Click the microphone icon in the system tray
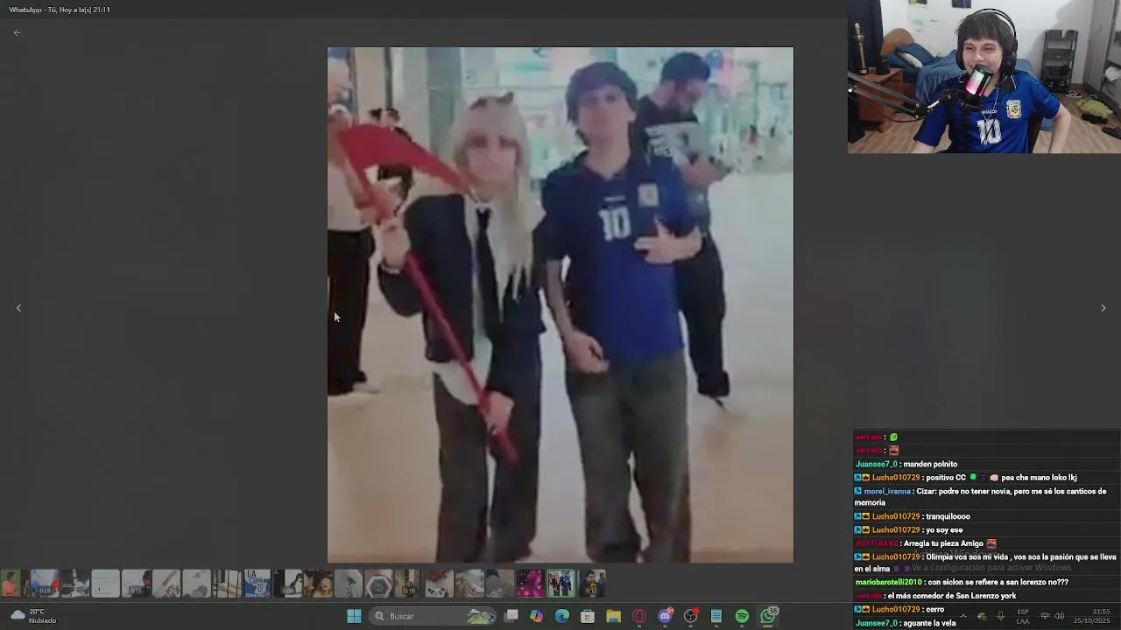 1001,616
